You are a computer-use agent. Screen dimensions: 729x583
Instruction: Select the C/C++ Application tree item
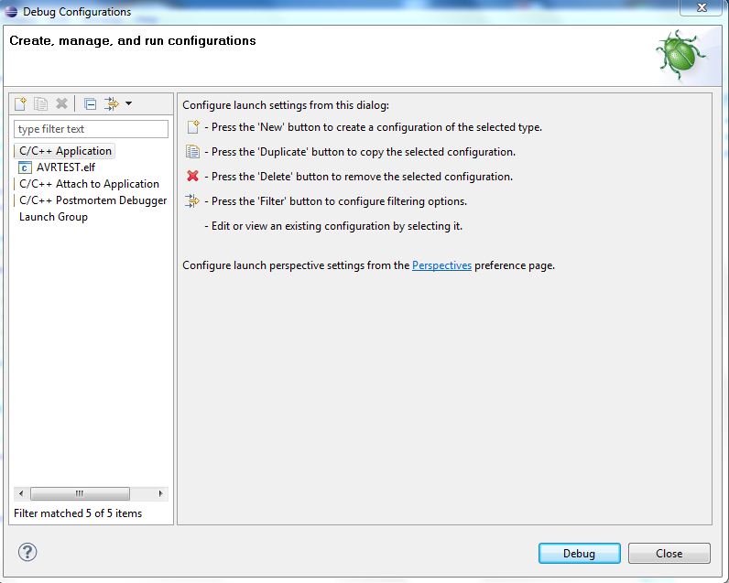[65, 151]
